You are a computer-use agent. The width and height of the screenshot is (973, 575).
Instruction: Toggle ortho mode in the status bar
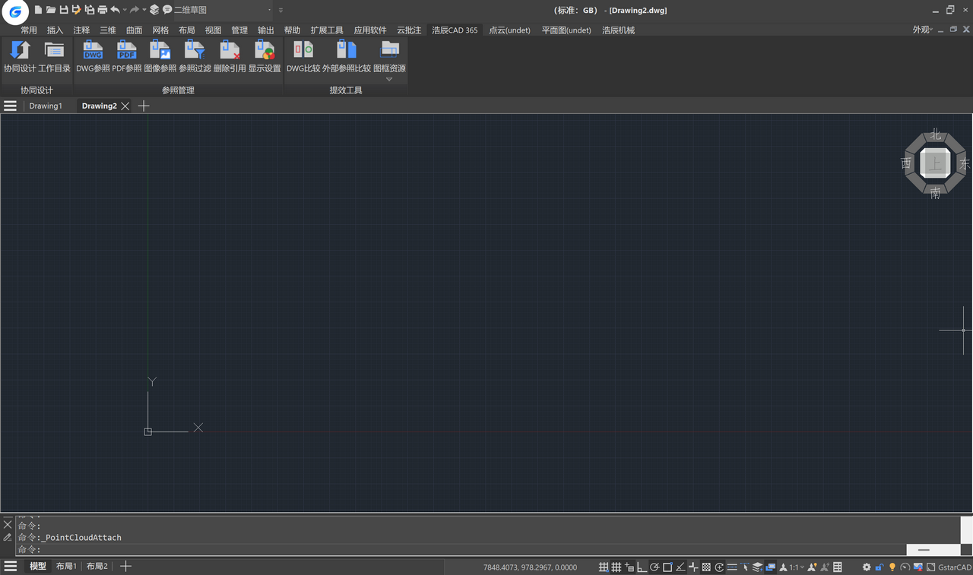click(642, 567)
